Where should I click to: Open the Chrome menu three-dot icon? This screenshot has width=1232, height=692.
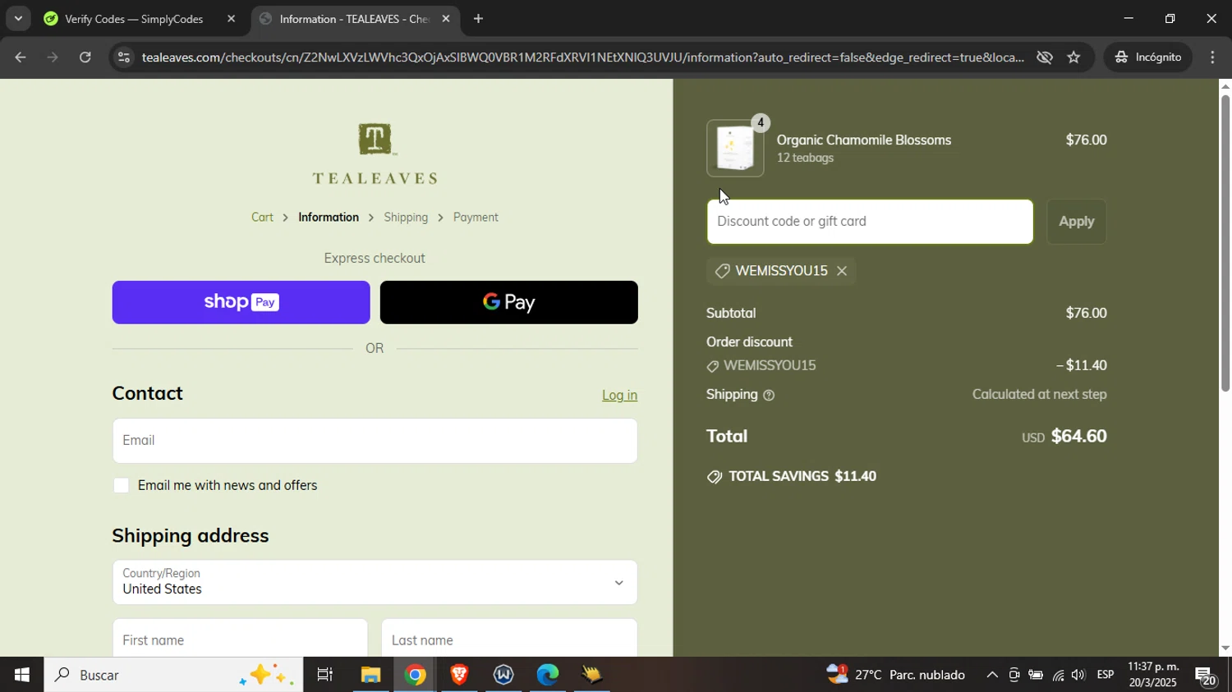tap(1213, 57)
